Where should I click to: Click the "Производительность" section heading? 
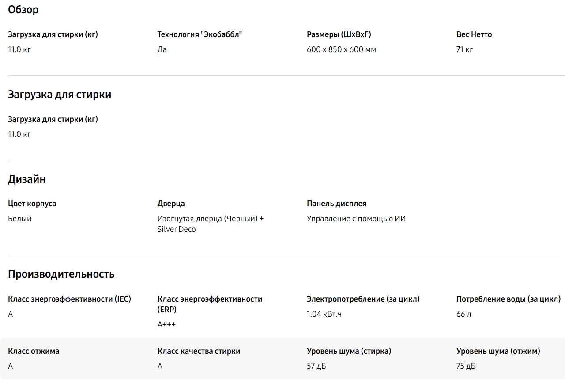(61, 274)
